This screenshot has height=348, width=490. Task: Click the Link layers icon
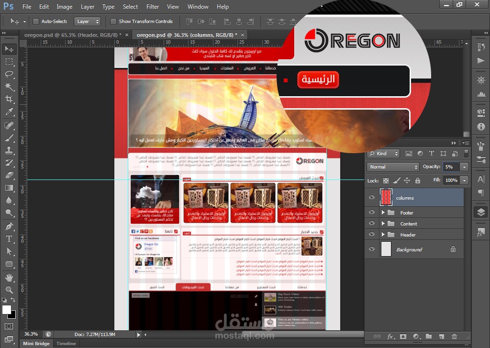point(377,336)
